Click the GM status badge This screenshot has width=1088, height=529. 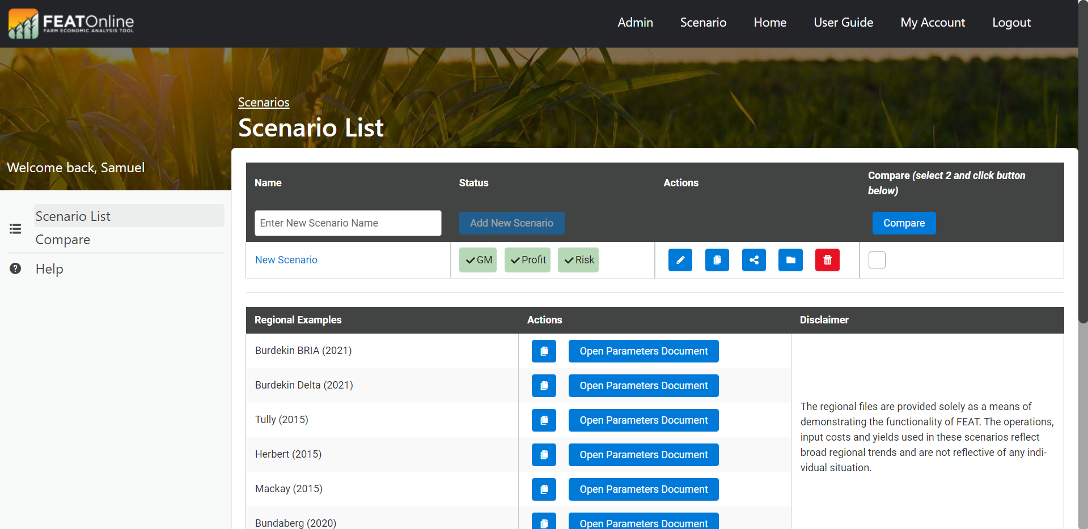tap(478, 260)
